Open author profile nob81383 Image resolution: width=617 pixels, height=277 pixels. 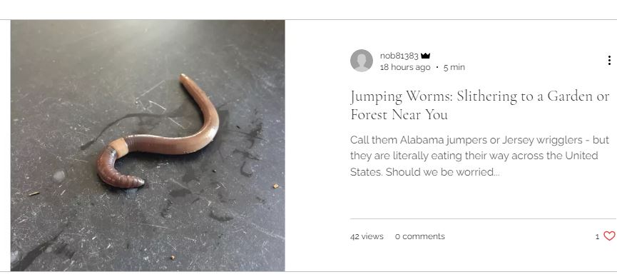[x=399, y=56]
